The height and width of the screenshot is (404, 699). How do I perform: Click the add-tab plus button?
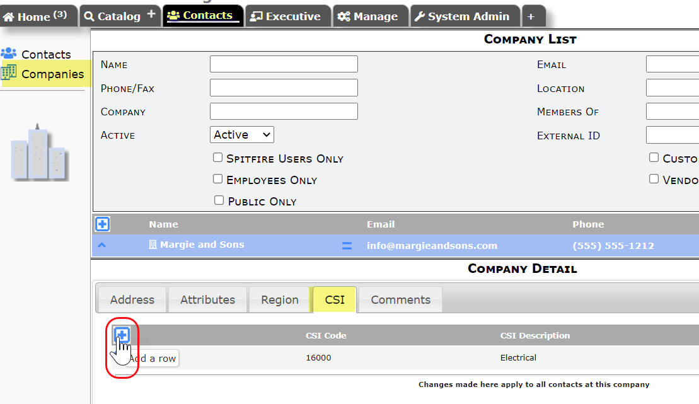coord(531,17)
